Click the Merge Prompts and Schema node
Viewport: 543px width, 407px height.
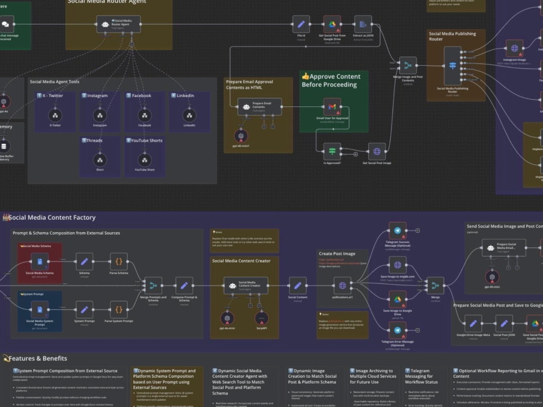click(153, 285)
